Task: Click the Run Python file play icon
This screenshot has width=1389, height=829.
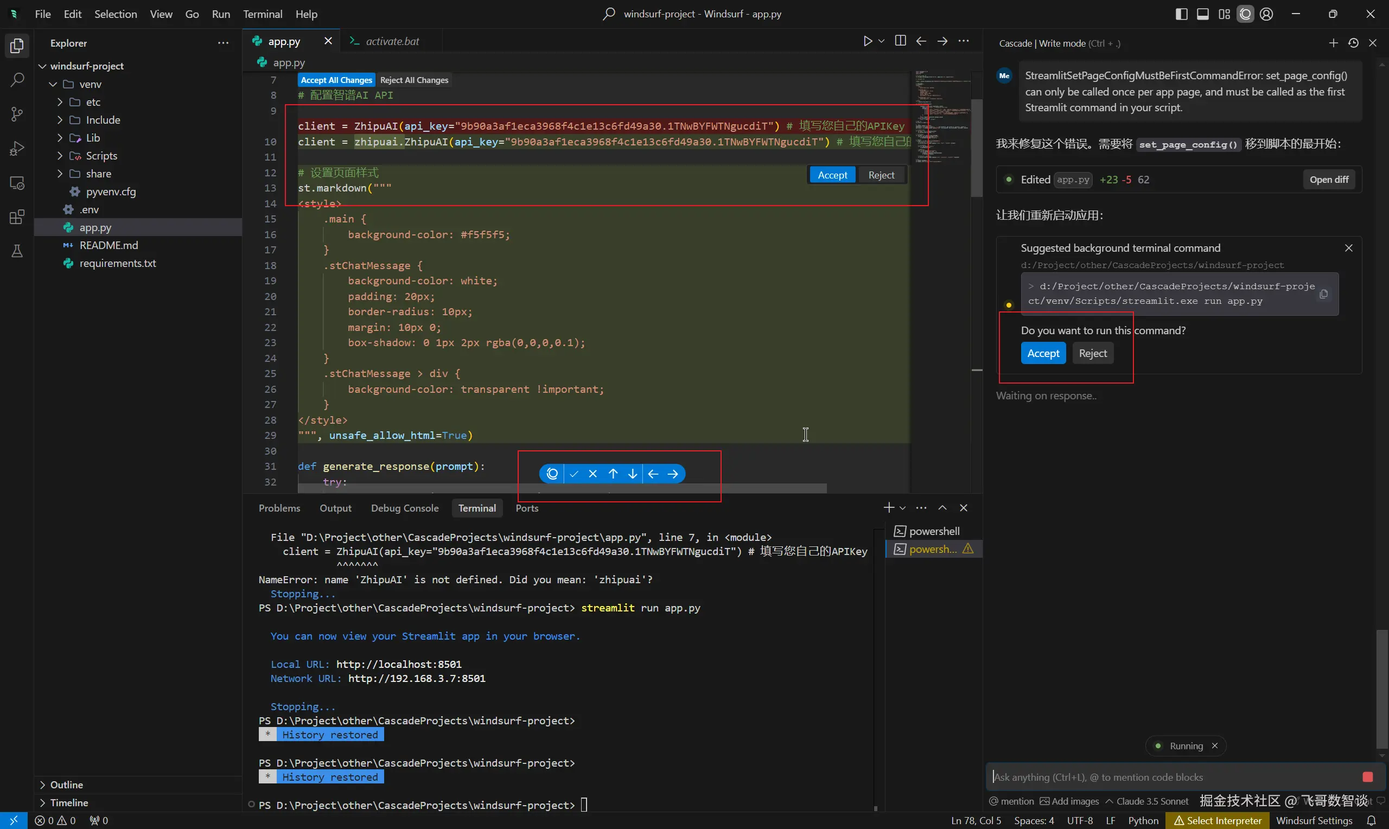Action: [868, 41]
